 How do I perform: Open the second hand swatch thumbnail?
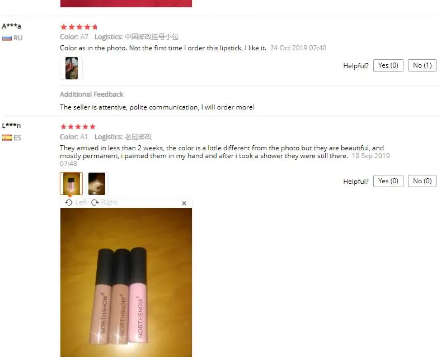(97, 183)
